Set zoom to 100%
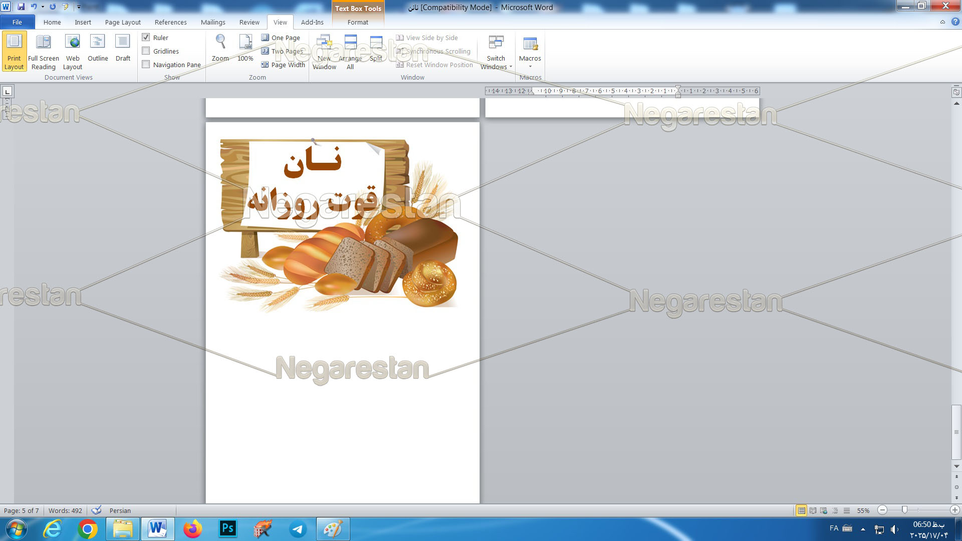 pyautogui.click(x=245, y=49)
